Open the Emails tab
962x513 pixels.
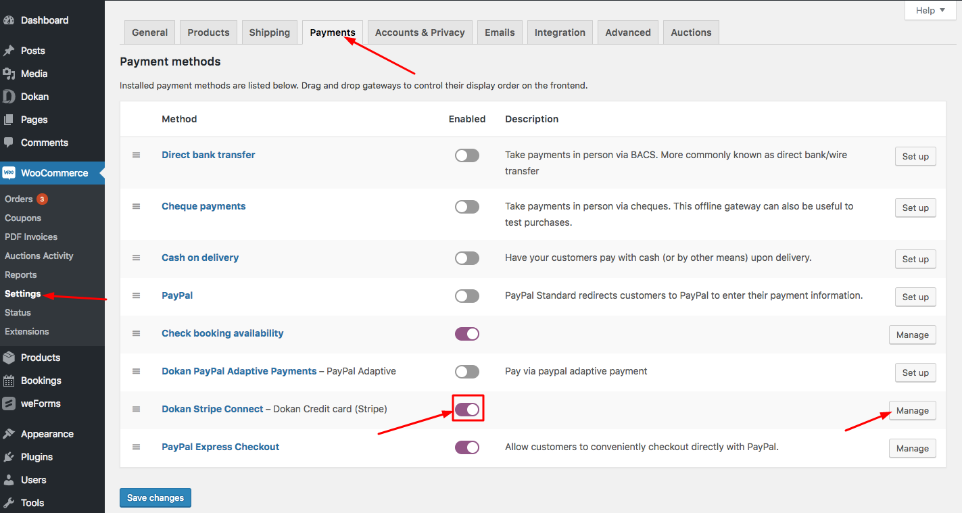[500, 32]
